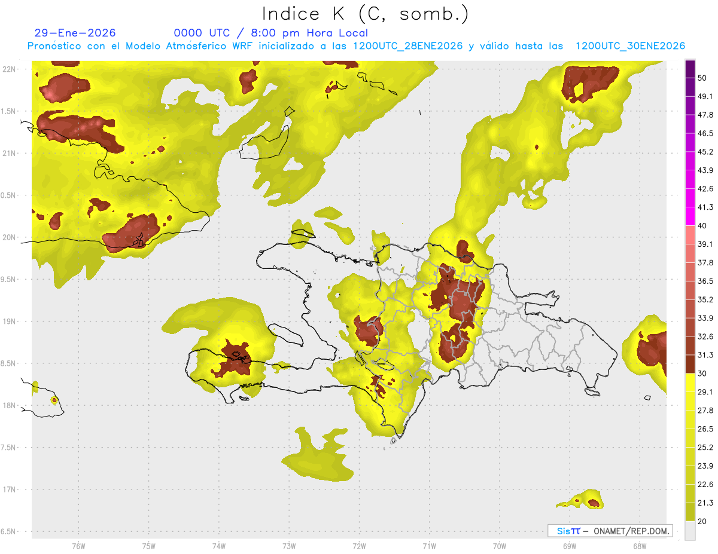The image size is (718, 554).
Task: Click the "18N" latitude label
Action: 10,405
